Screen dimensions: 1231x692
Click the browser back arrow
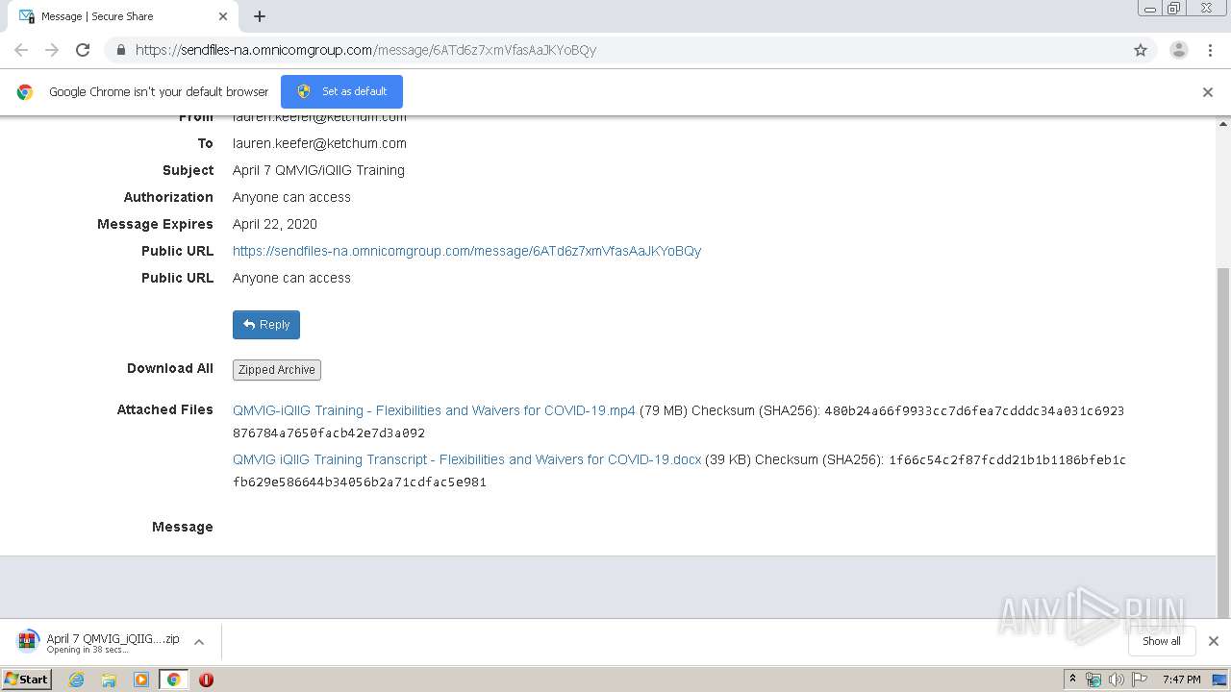pyautogui.click(x=21, y=50)
